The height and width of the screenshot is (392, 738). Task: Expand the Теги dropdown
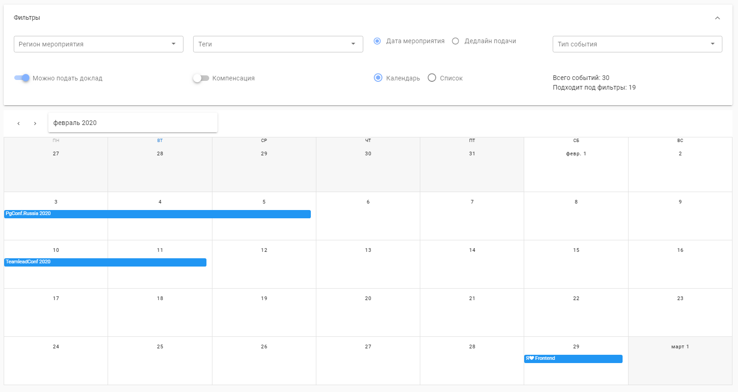(278, 44)
